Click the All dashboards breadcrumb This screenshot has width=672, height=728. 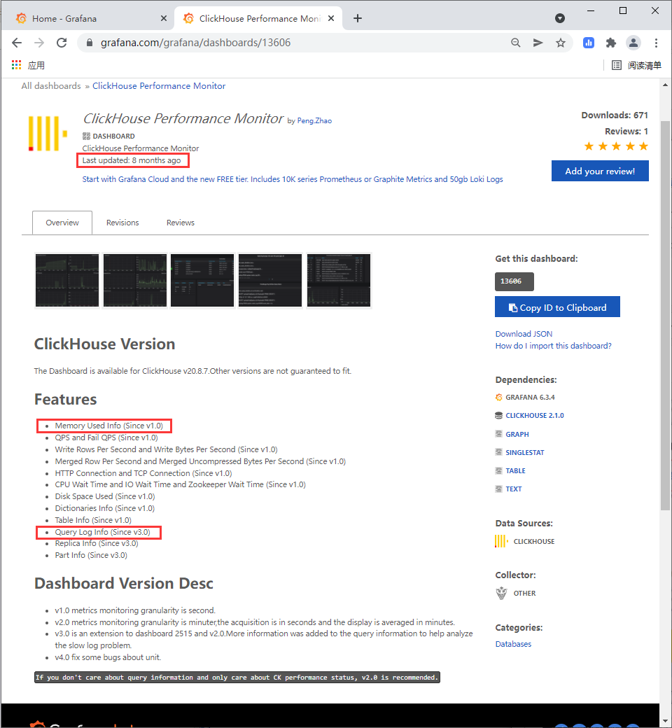[51, 86]
